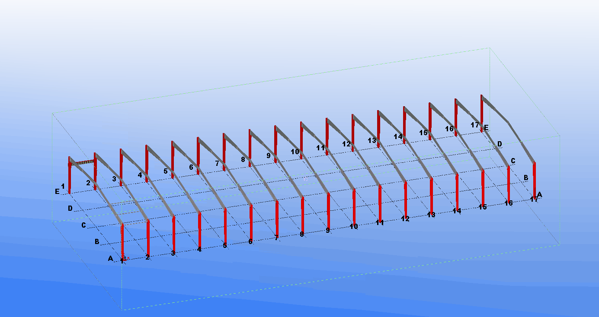This screenshot has width=599, height=317.
Task: Click grid label 16 on the line-A side
Action: coord(509,203)
